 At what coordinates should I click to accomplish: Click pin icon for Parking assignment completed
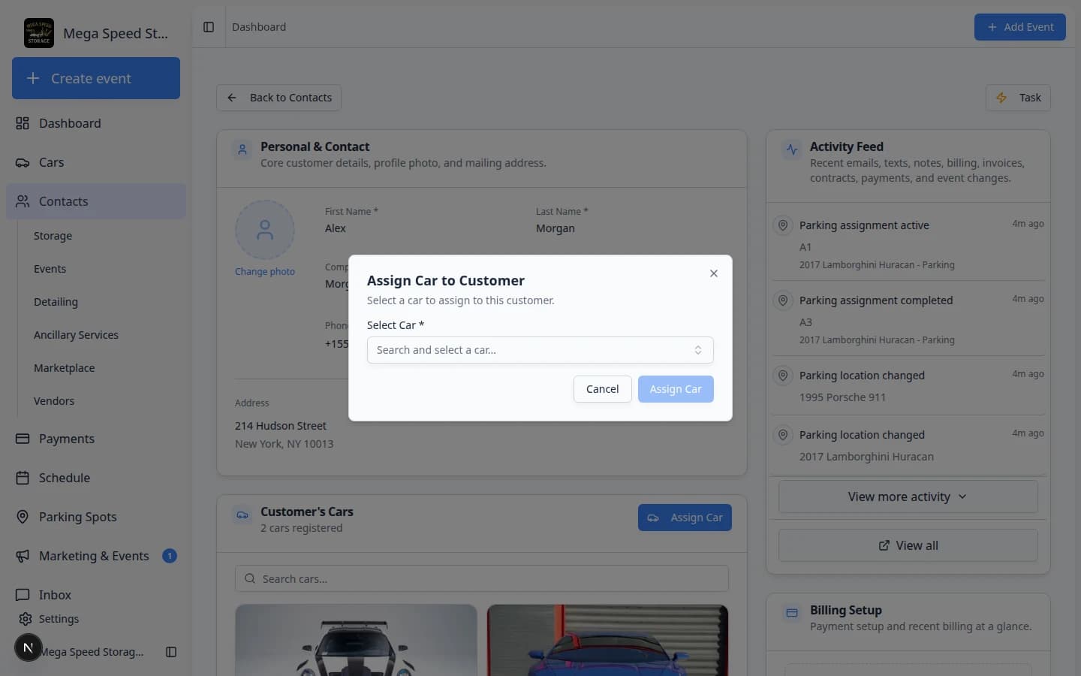tap(783, 300)
